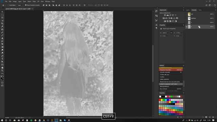Open the File menu
This screenshot has width=217, height=122.
pyautogui.click(x=6, y=1)
